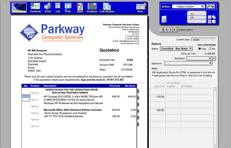Screen dimensions: 231x148
Task: Click the record count 2 of 21 (271)
Action: [x=185, y=30]
